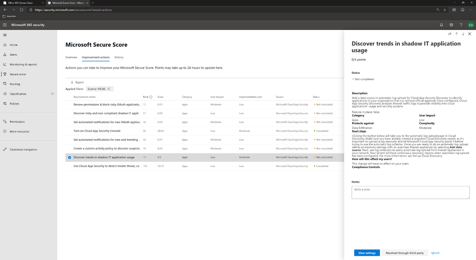This screenshot has height=260, width=476.
Task: Click Customize navigation
Action: [23, 149]
